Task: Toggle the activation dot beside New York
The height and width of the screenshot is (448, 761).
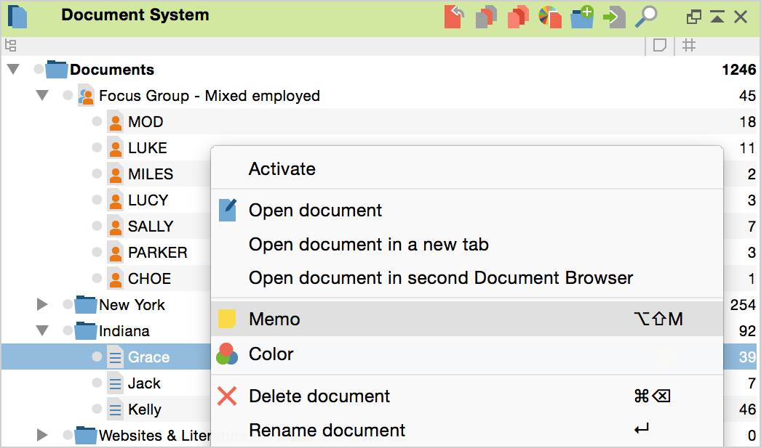Action: tap(68, 305)
